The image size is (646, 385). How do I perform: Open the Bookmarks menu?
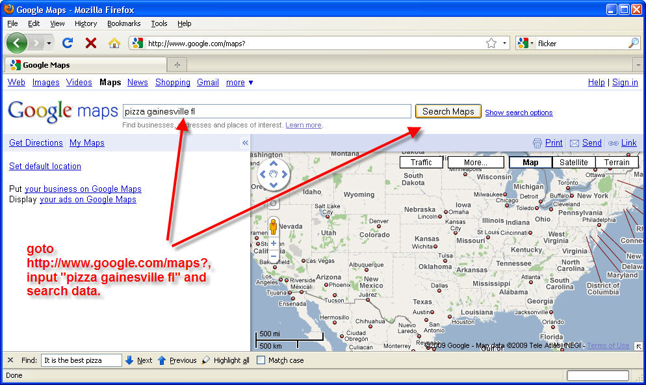[123, 23]
